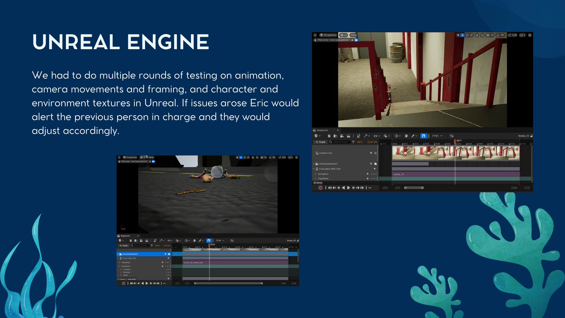The width and height of the screenshot is (565, 318).
Task: Click the + Track button in Scene_23 sequencer
Action: (123, 246)
